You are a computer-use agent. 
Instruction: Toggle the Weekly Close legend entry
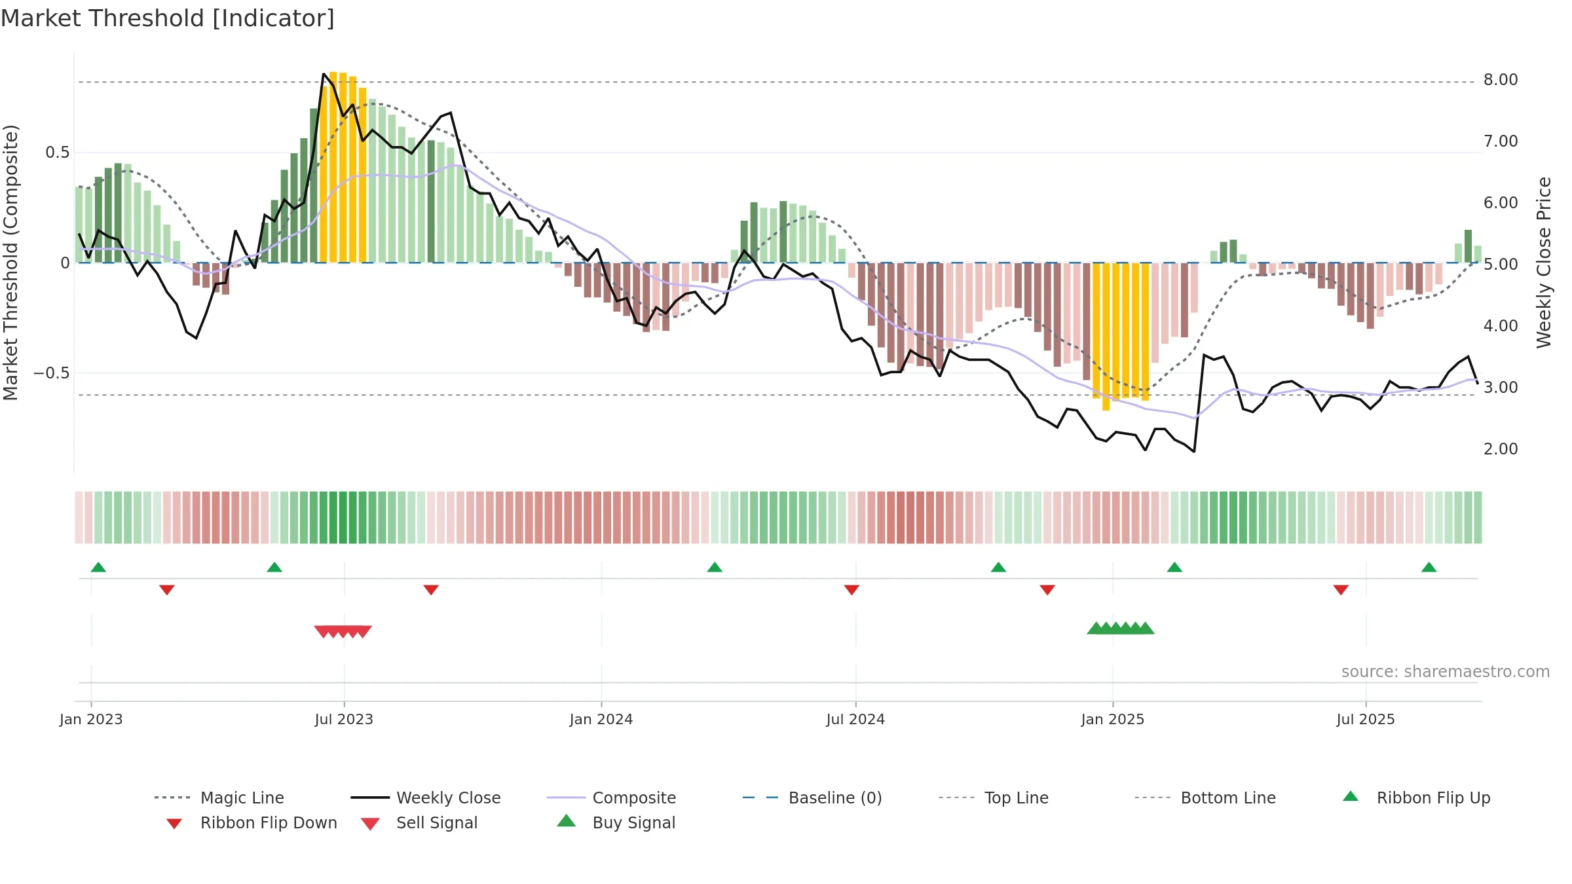tap(426, 798)
